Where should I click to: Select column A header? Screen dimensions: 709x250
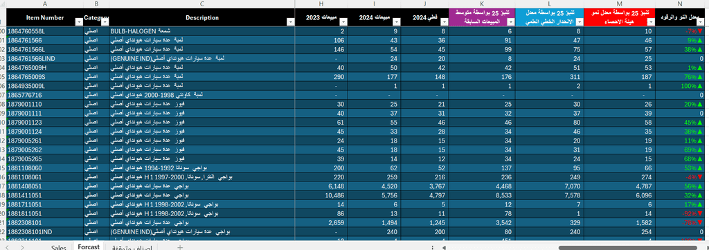click(x=44, y=4)
